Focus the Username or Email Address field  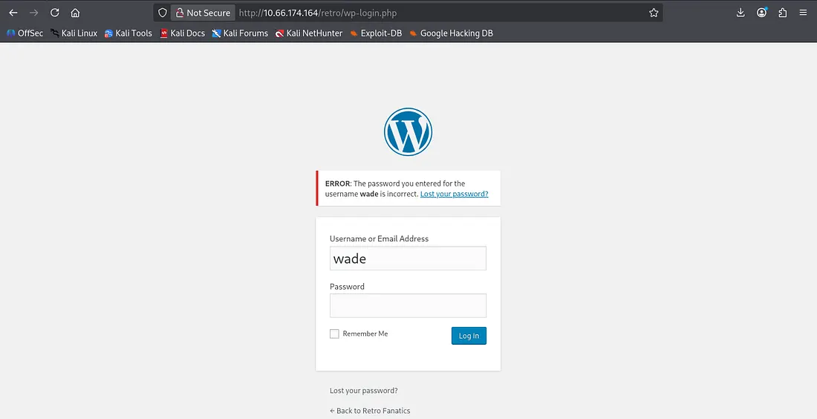coord(408,259)
